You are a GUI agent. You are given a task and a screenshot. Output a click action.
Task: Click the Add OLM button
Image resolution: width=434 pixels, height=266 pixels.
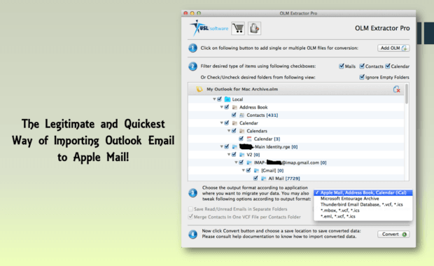point(393,48)
